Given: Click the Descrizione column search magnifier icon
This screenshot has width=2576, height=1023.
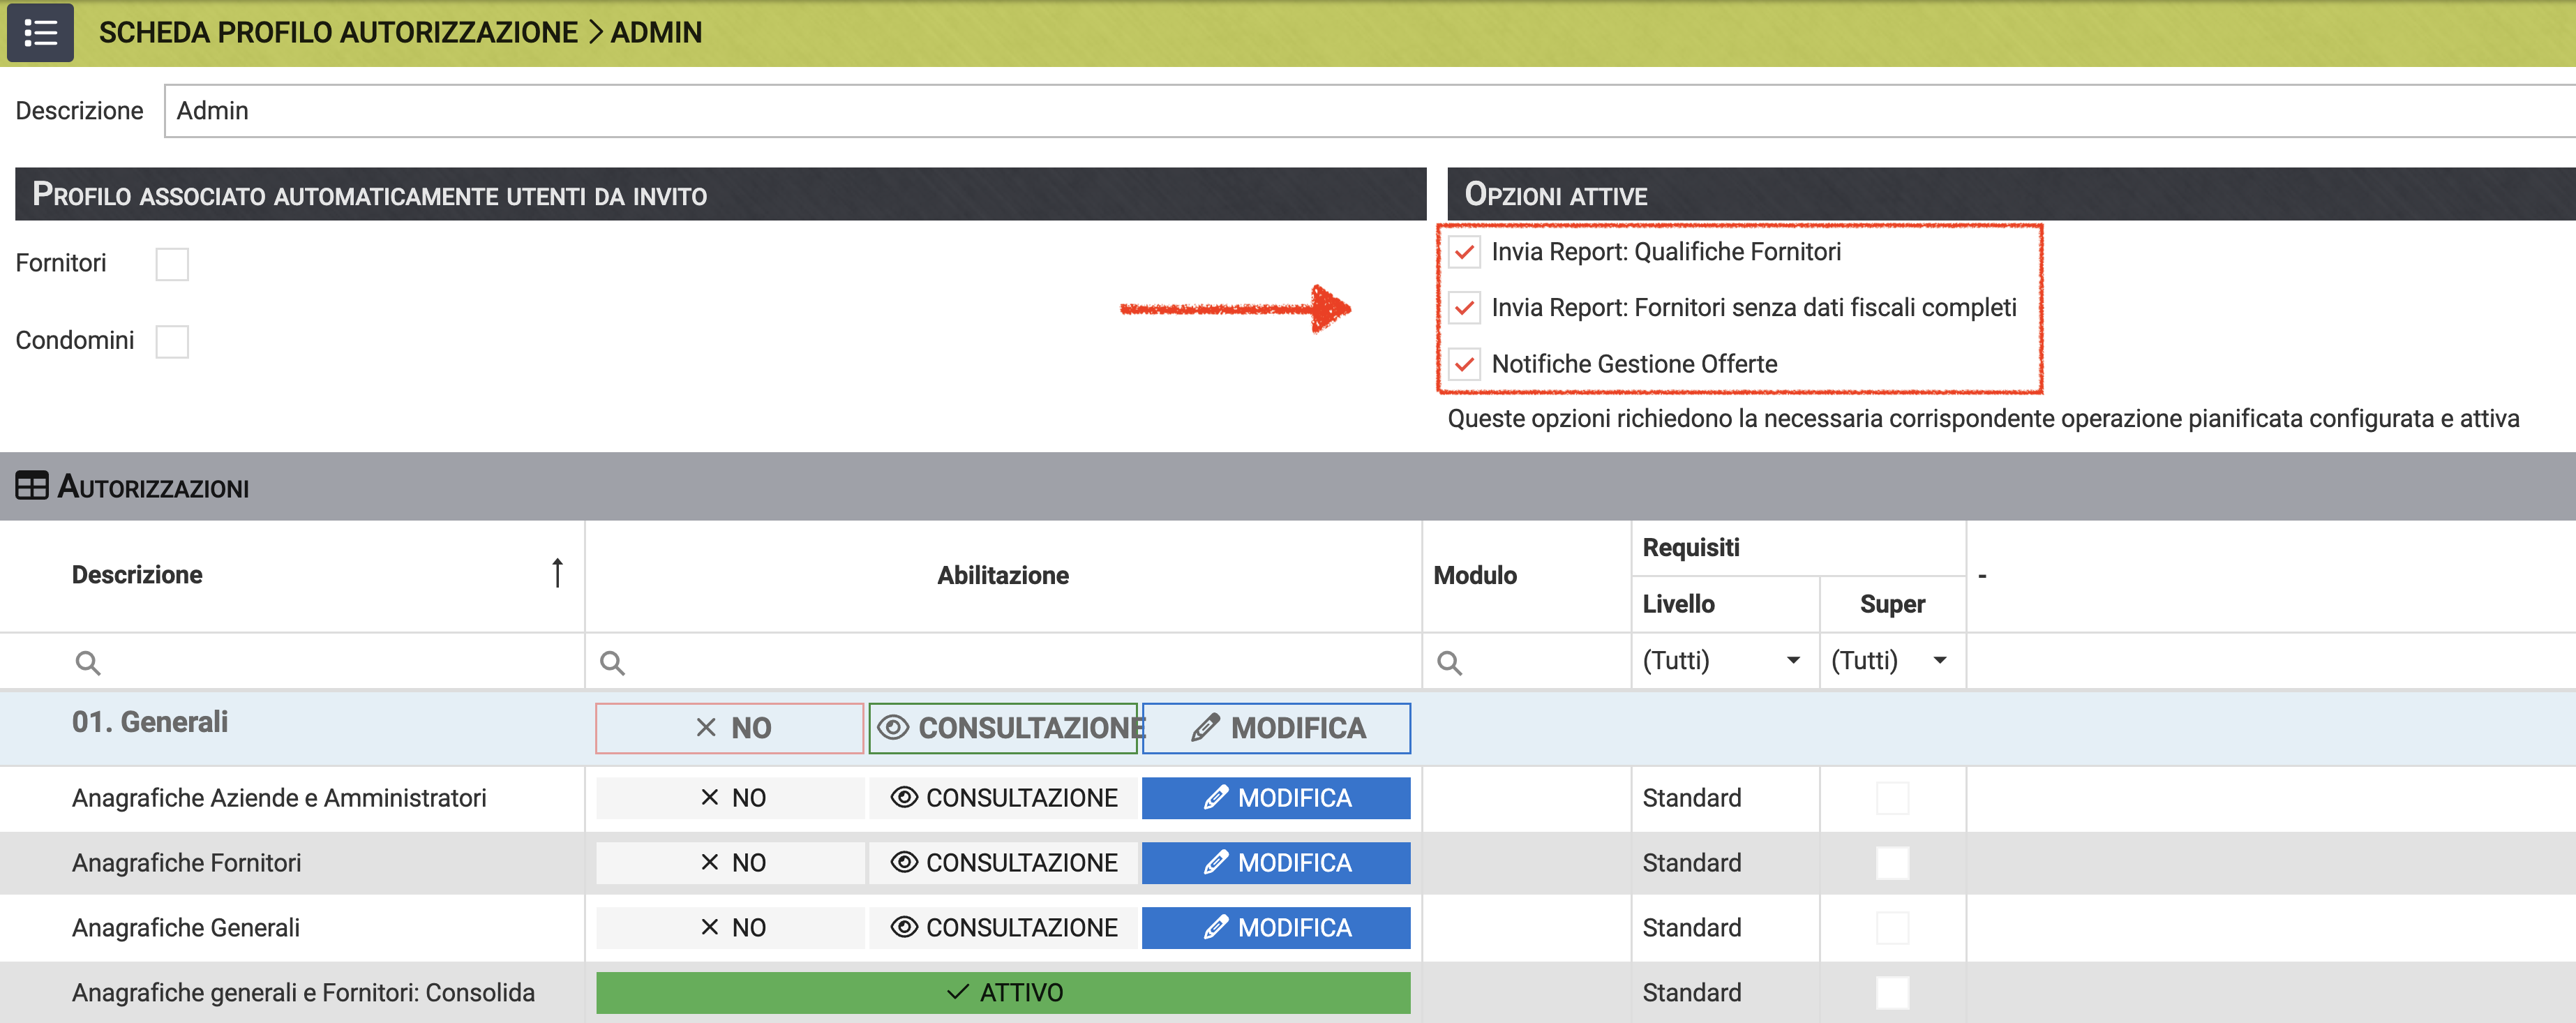Looking at the screenshot, I should point(88,662).
